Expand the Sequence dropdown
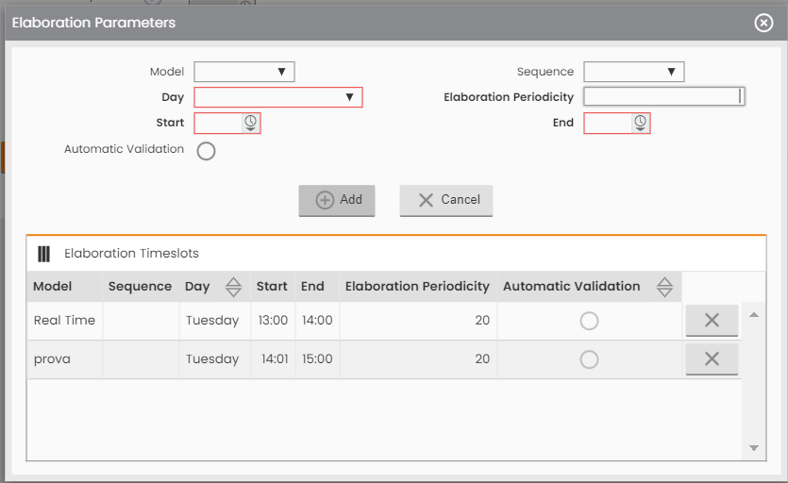 click(634, 72)
